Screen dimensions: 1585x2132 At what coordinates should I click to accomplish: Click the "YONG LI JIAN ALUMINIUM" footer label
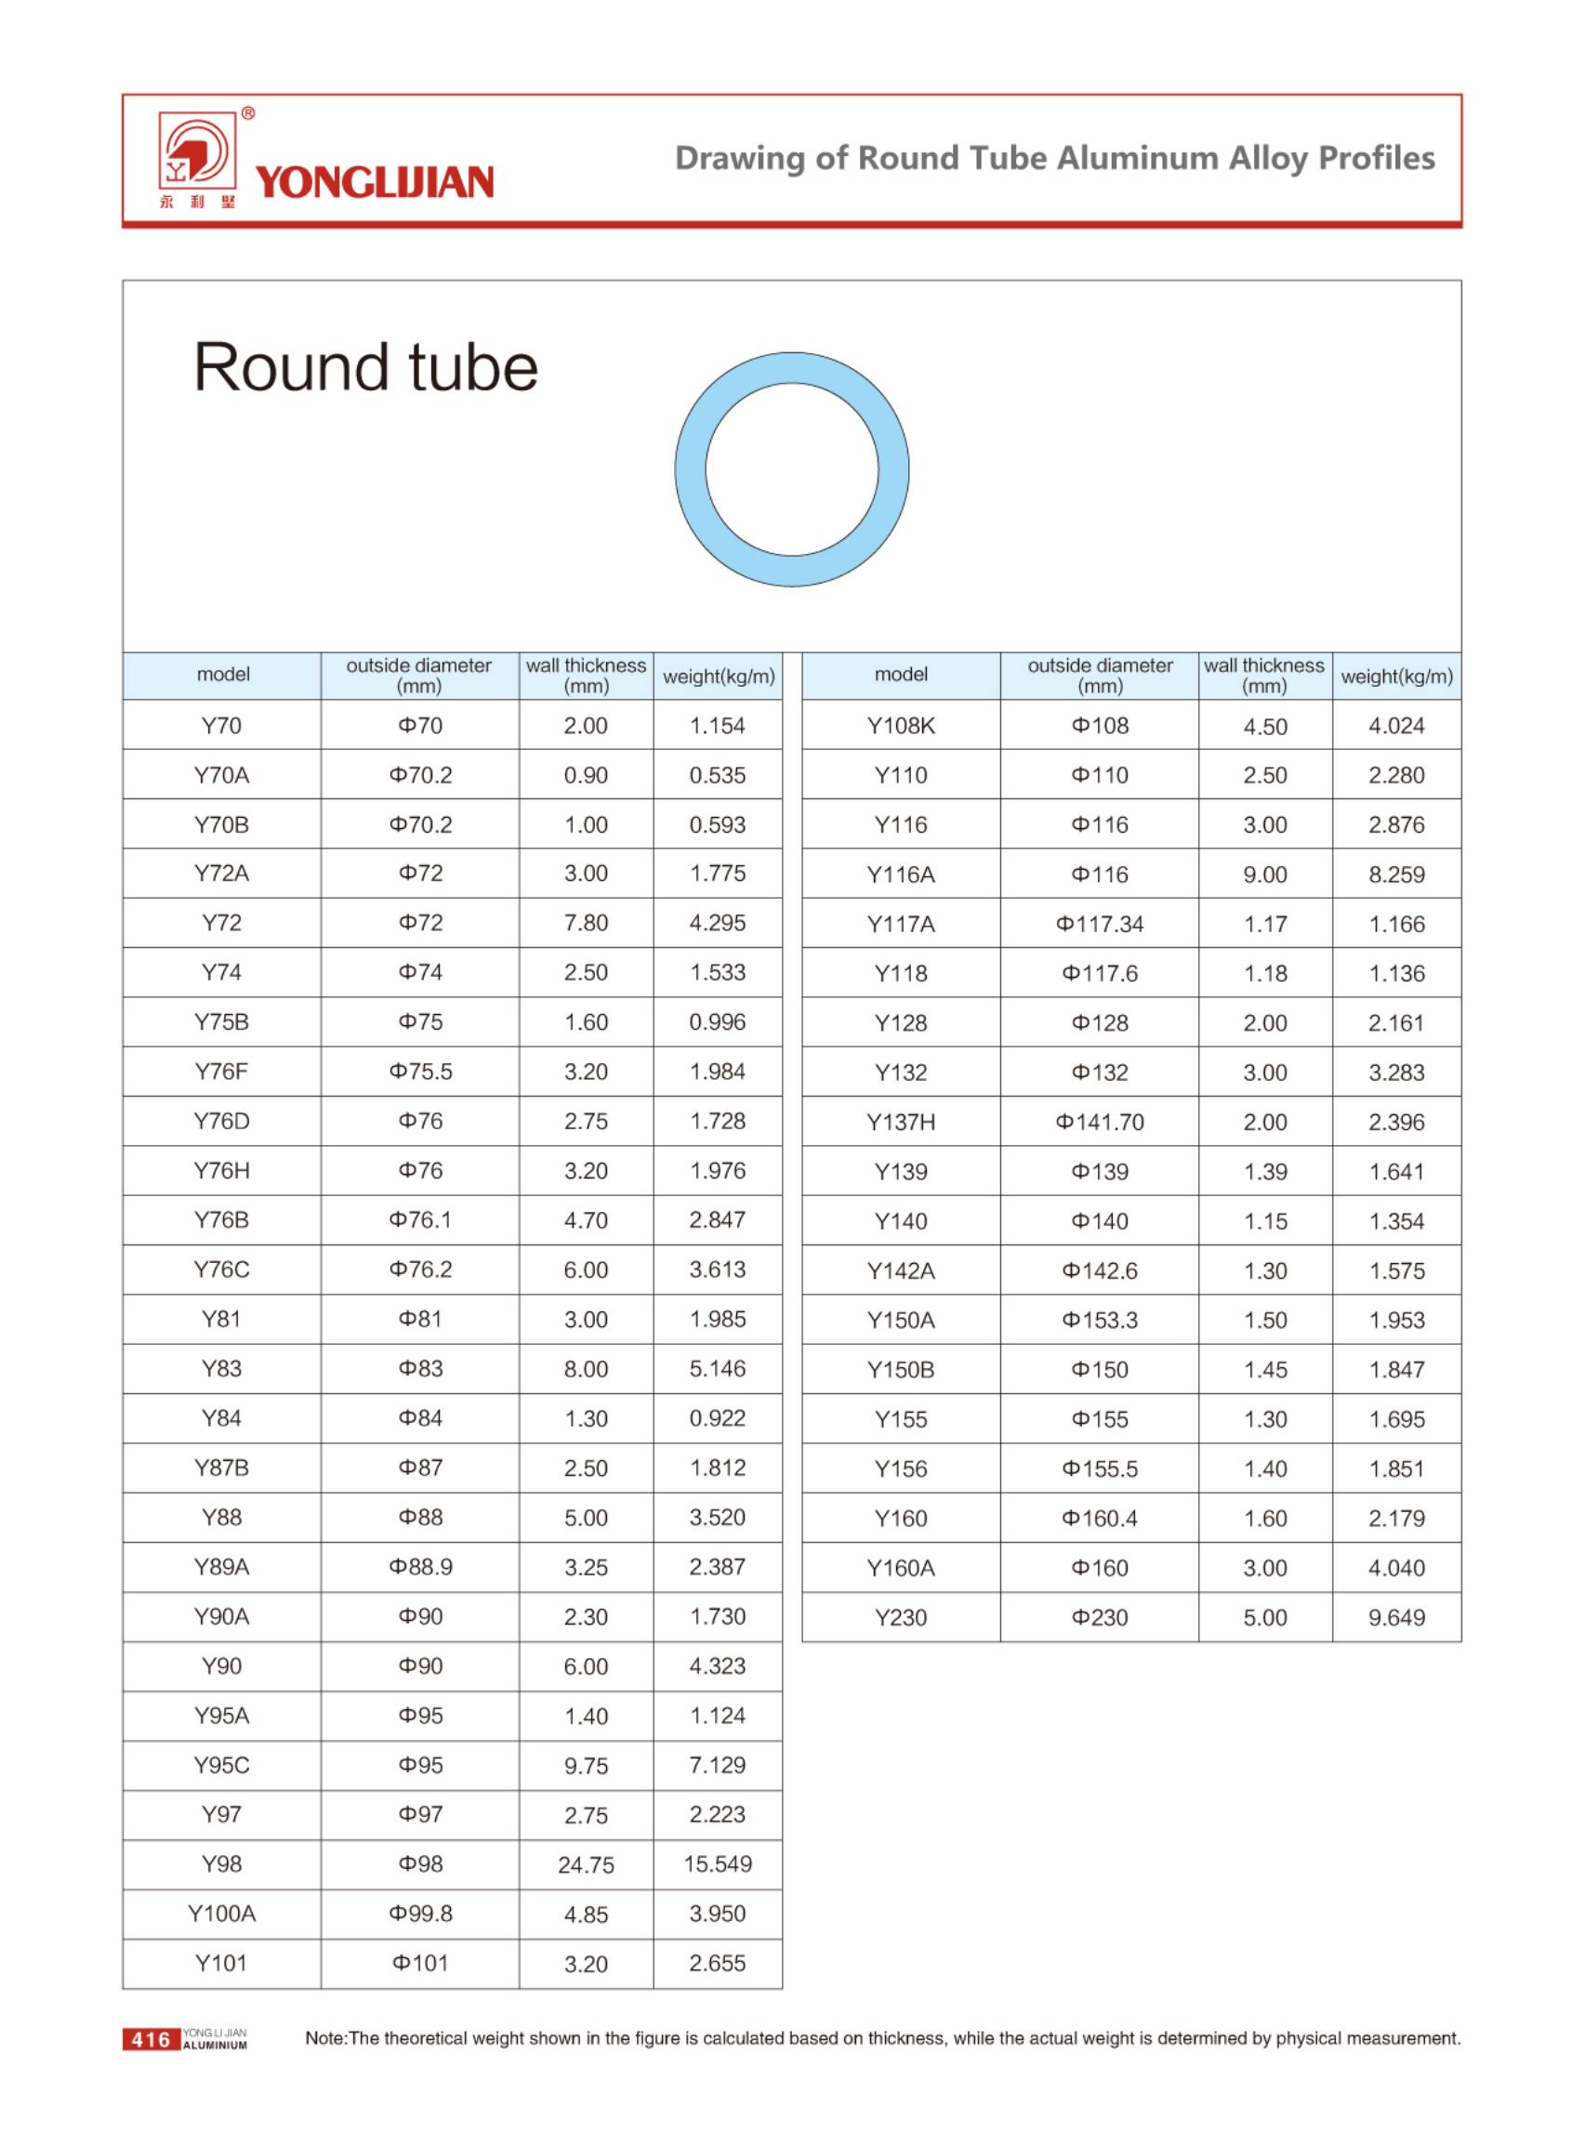[214, 2040]
